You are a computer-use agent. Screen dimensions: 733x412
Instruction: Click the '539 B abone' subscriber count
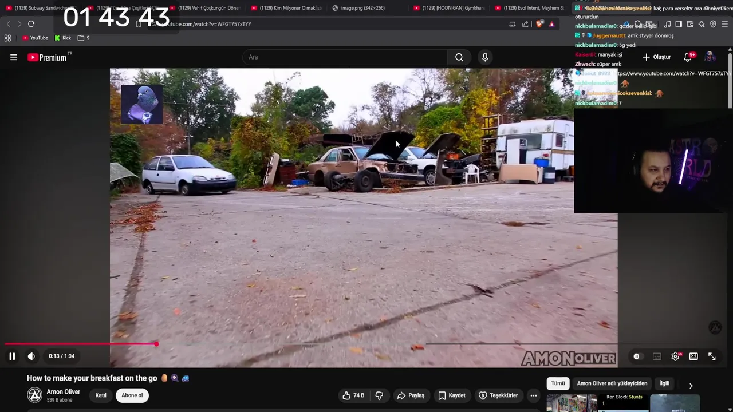click(x=60, y=400)
